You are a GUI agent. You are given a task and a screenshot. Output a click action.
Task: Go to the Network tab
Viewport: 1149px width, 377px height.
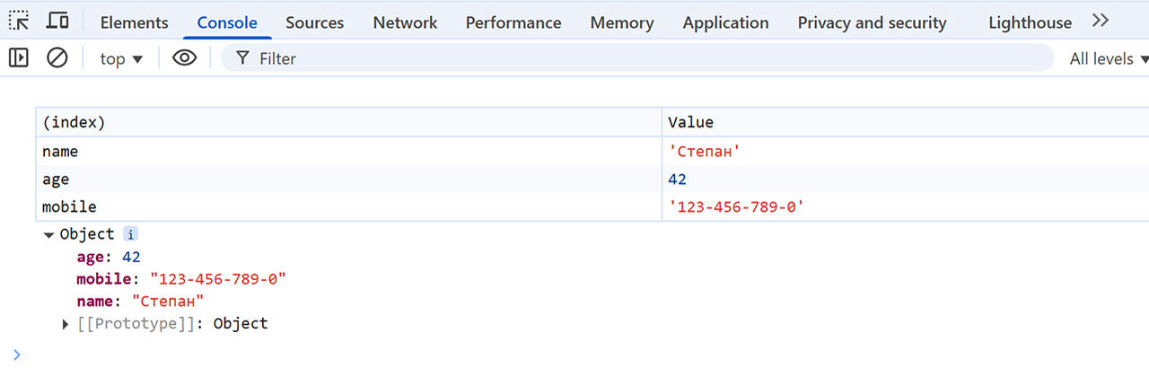click(405, 22)
